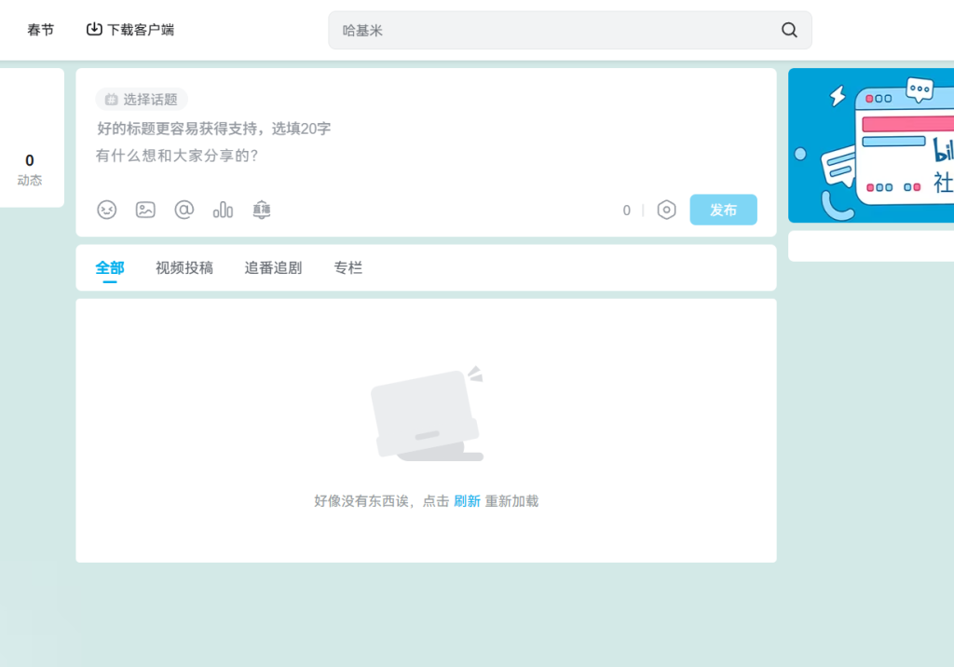Open the 春节 link in header
Viewport: 954px width, 667px height.
(41, 30)
